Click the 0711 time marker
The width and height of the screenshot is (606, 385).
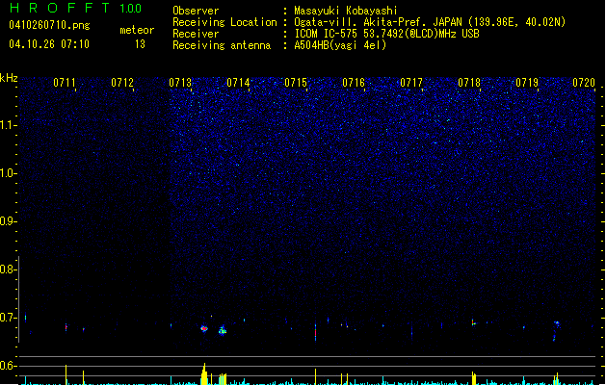pyautogui.click(x=65, y=83)
